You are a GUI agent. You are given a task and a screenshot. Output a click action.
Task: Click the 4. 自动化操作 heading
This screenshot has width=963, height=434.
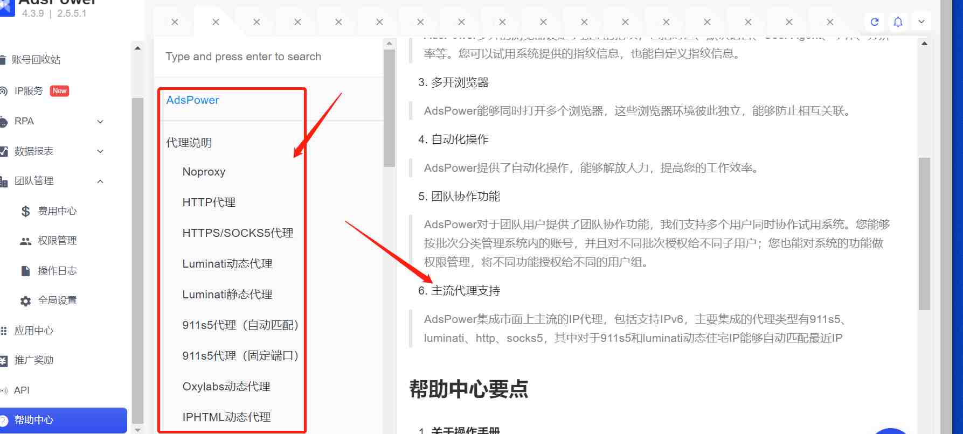pos(453,139)
